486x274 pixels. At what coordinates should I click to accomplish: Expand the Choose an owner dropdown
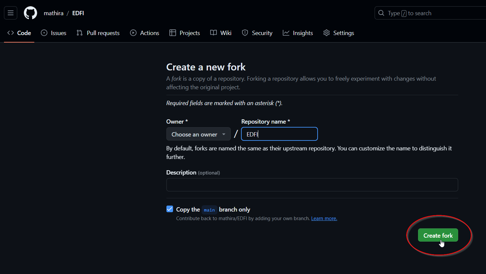[198, 134]
